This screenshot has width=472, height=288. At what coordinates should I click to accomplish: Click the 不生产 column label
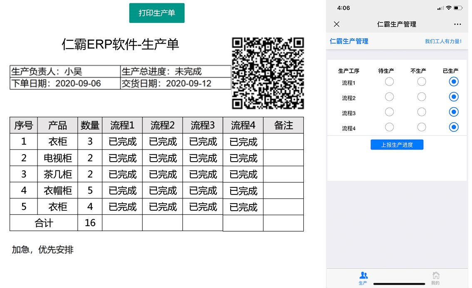pos(418,71)
